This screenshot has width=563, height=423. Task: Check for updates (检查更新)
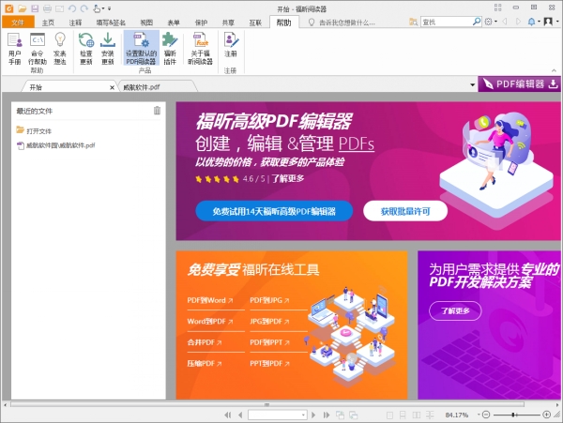(x=86, y=49)
